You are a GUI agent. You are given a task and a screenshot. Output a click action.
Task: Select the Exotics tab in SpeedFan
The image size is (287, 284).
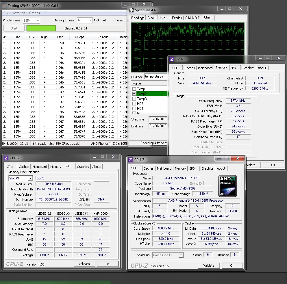coord(177,18)
